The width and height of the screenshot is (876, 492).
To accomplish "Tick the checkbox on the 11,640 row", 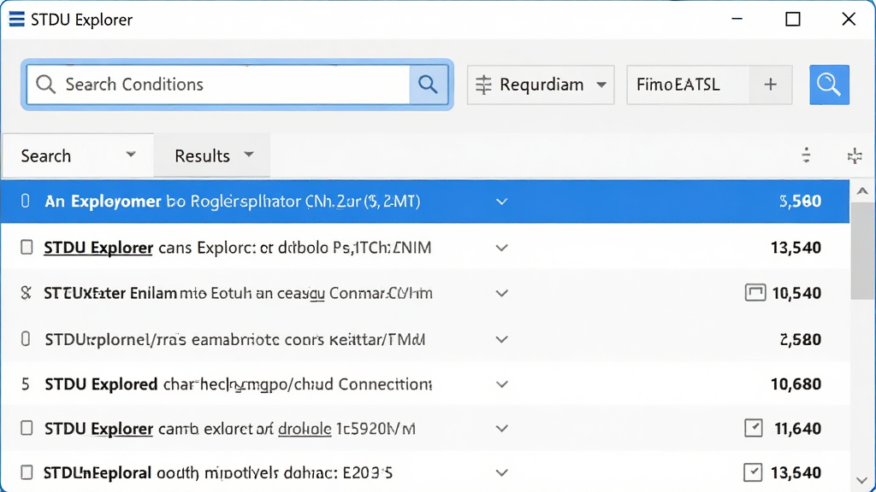I will (x=27, y=428).
